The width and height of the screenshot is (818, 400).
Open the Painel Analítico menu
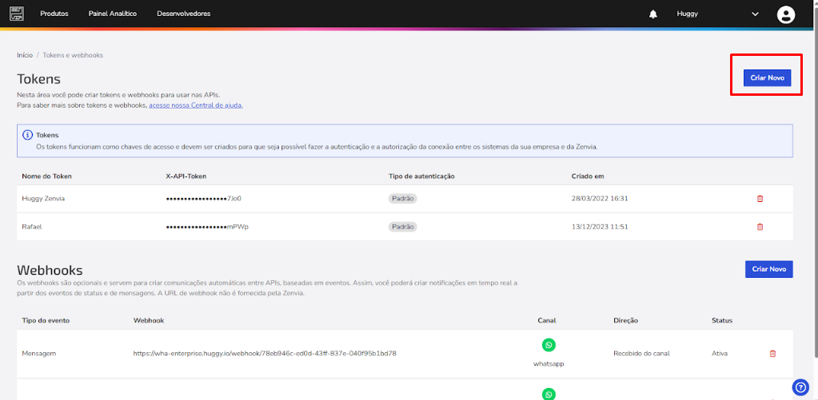coord(113,14)
